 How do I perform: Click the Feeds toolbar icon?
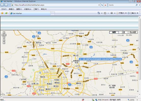(x=105, y=13)
